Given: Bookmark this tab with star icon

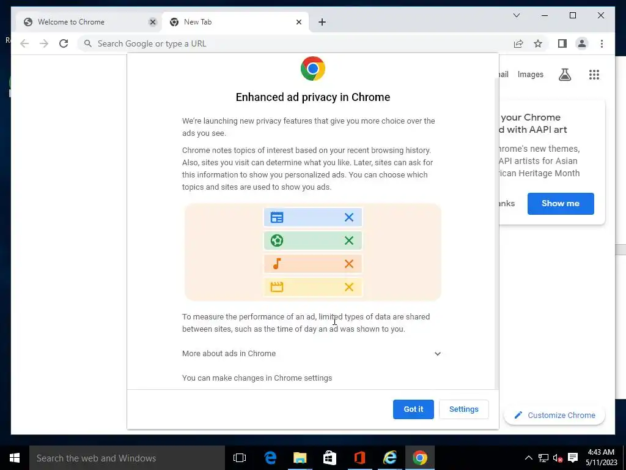Looking at the screenshot, I should coord(538,43).
